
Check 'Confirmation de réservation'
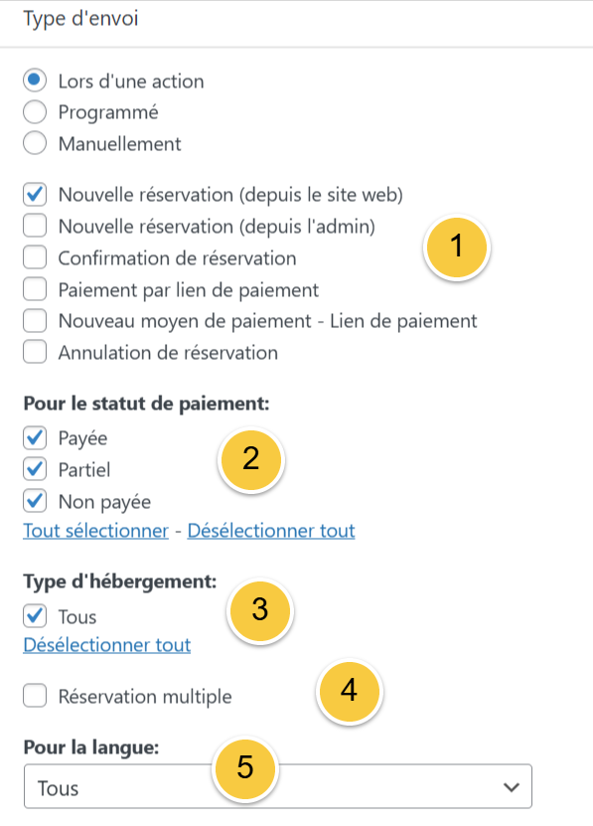point(34,257)
